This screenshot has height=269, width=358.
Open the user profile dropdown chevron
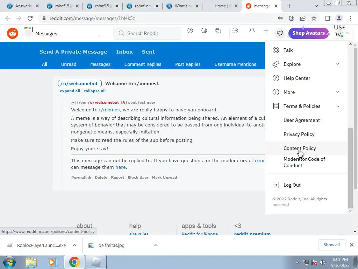tap(348, 33)
